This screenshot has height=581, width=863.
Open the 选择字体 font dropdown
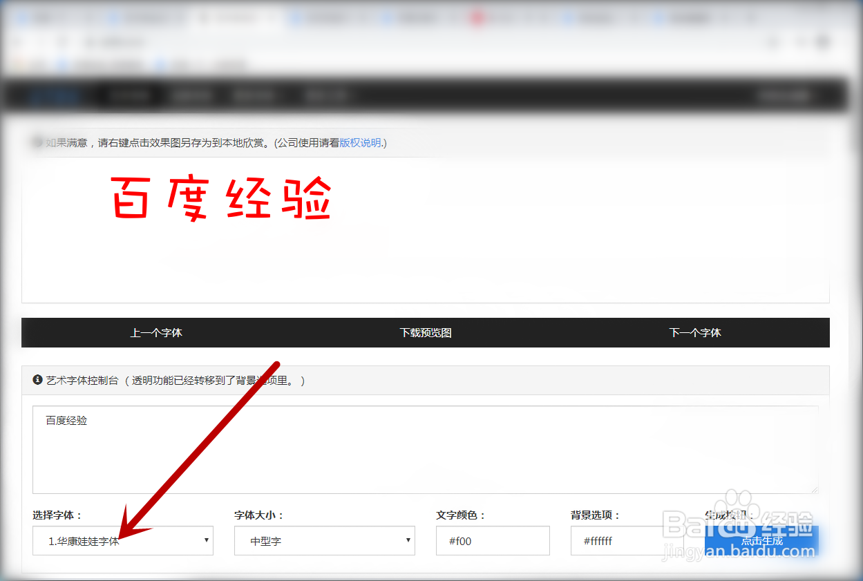(123, 541)
